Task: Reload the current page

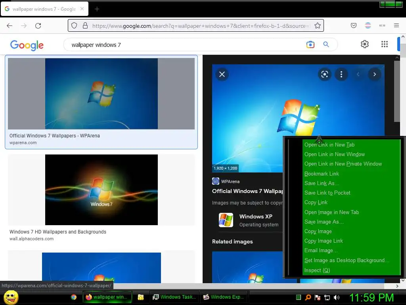Action: pyautogui.click(x=38, y=25)
